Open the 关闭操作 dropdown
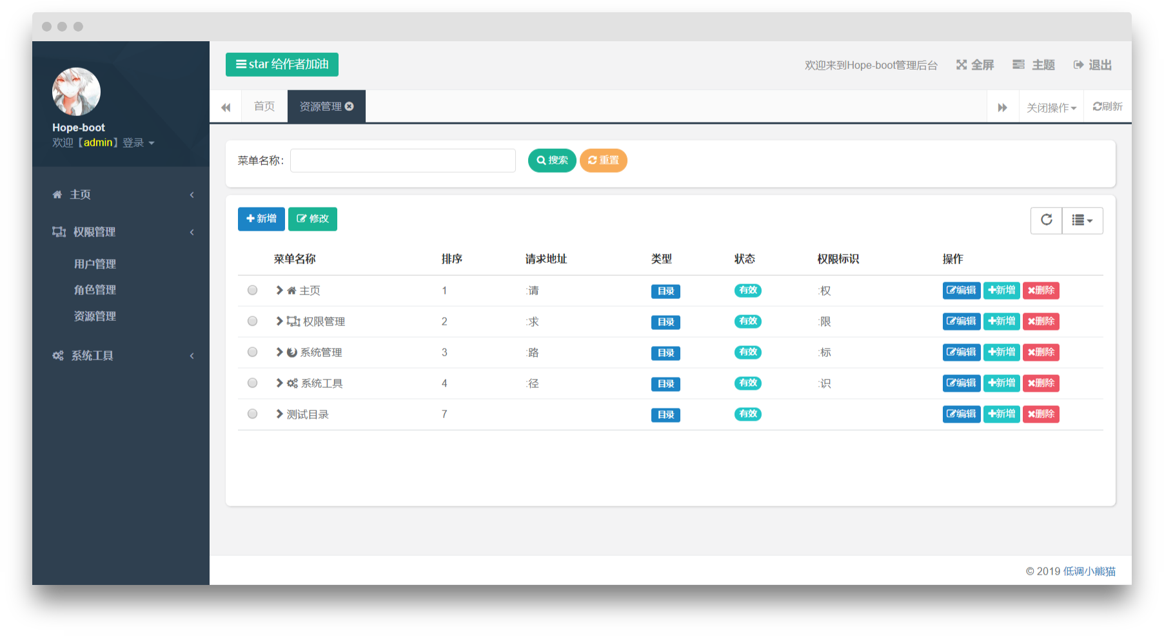This screenshot has width=1164, height=641. pyautogui.click(x=1051, y=107)
